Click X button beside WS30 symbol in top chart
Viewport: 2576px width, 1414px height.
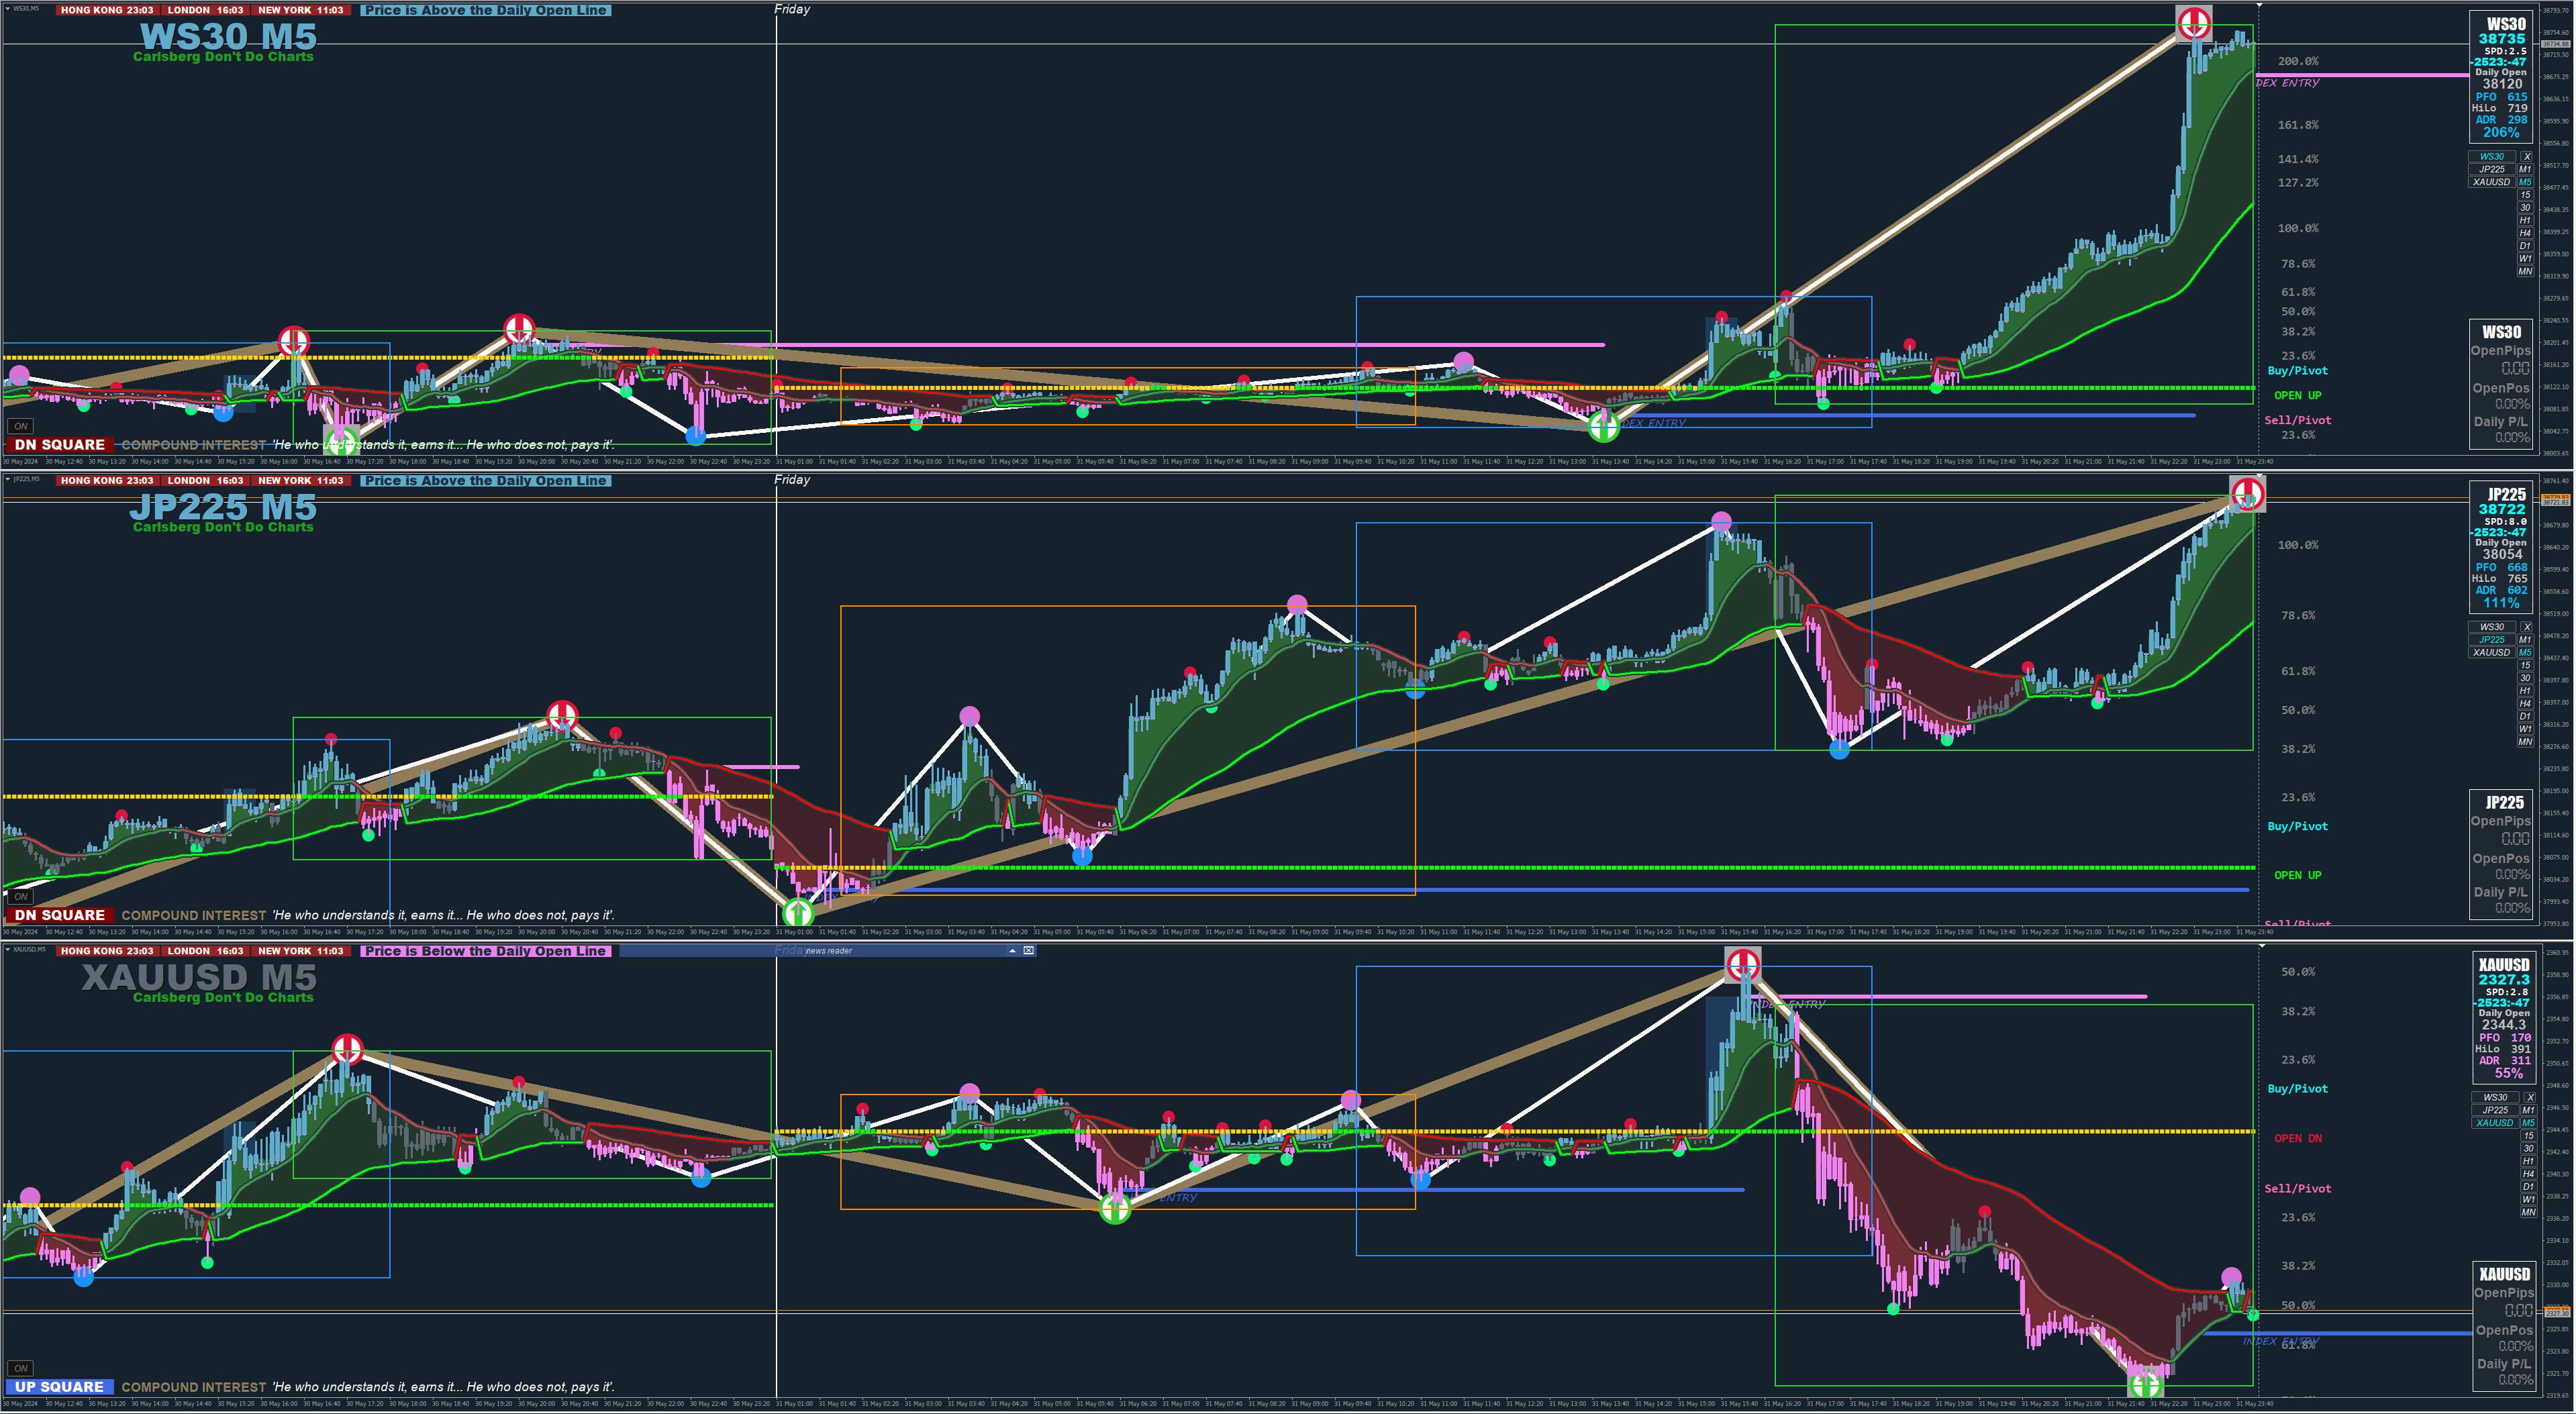[x=2526, y=157]
